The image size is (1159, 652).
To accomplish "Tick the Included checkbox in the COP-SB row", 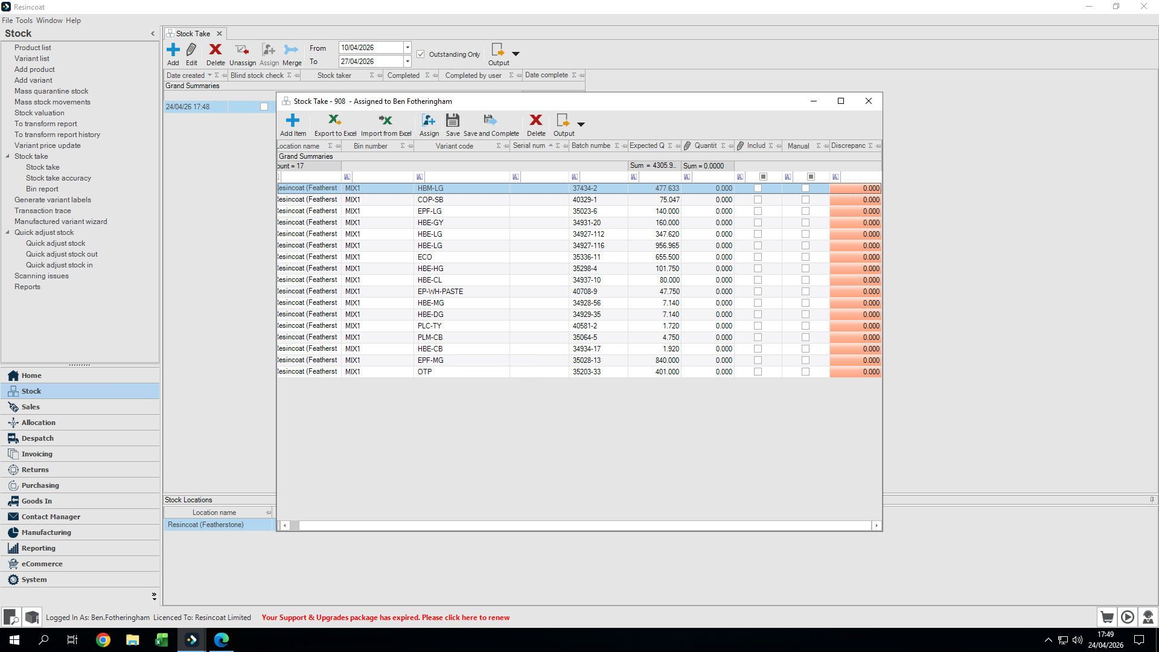I will click(x=758, y=200).
